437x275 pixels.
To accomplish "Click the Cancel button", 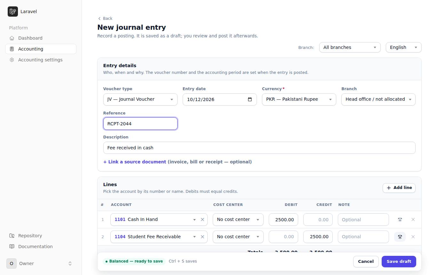I will tap(366, 262).
